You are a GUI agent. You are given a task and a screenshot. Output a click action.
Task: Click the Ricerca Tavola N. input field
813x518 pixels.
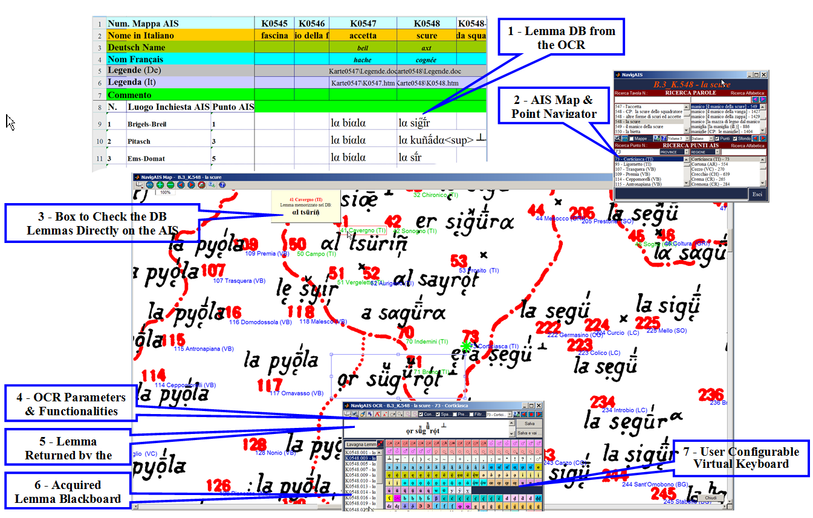click(652, 100)
